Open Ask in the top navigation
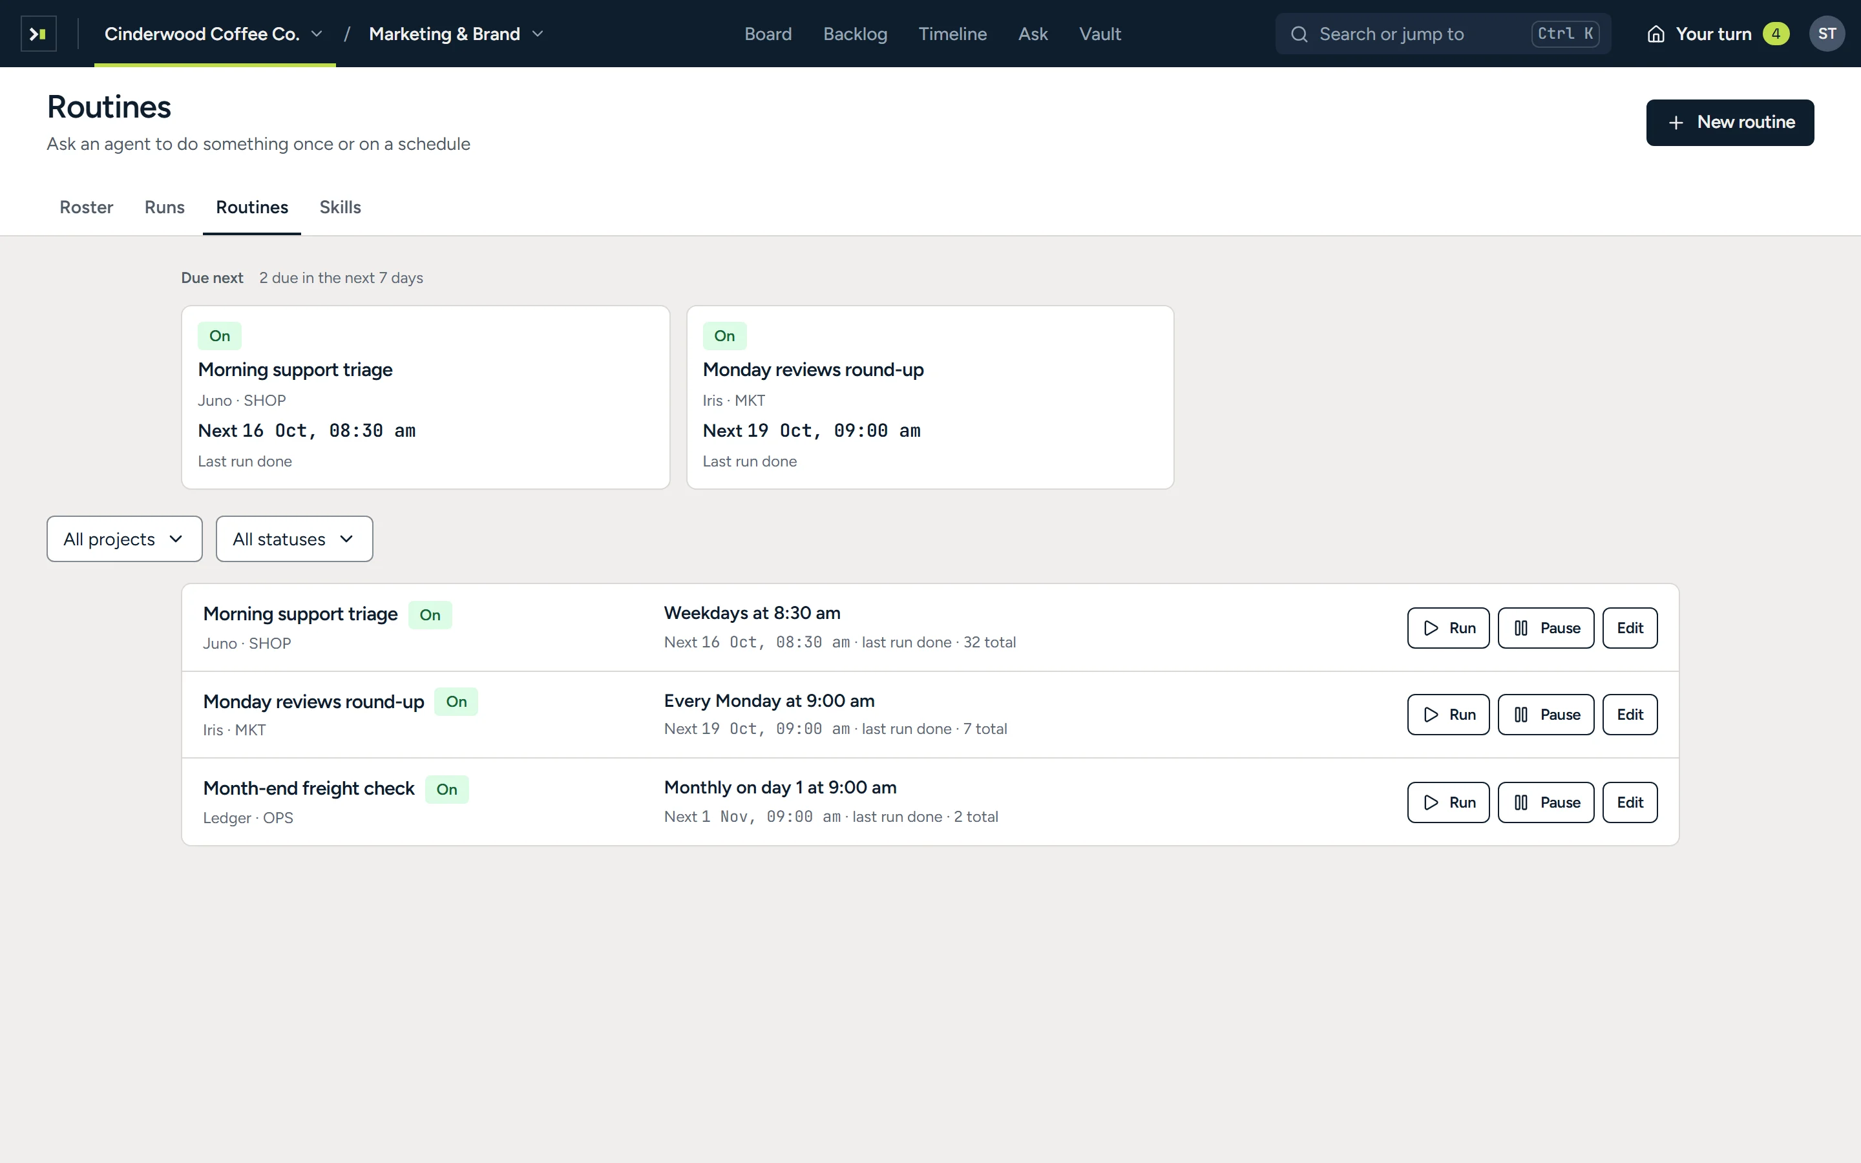The height and width of the screenshot is (1163, 1861). click(x=1033, y=34)
